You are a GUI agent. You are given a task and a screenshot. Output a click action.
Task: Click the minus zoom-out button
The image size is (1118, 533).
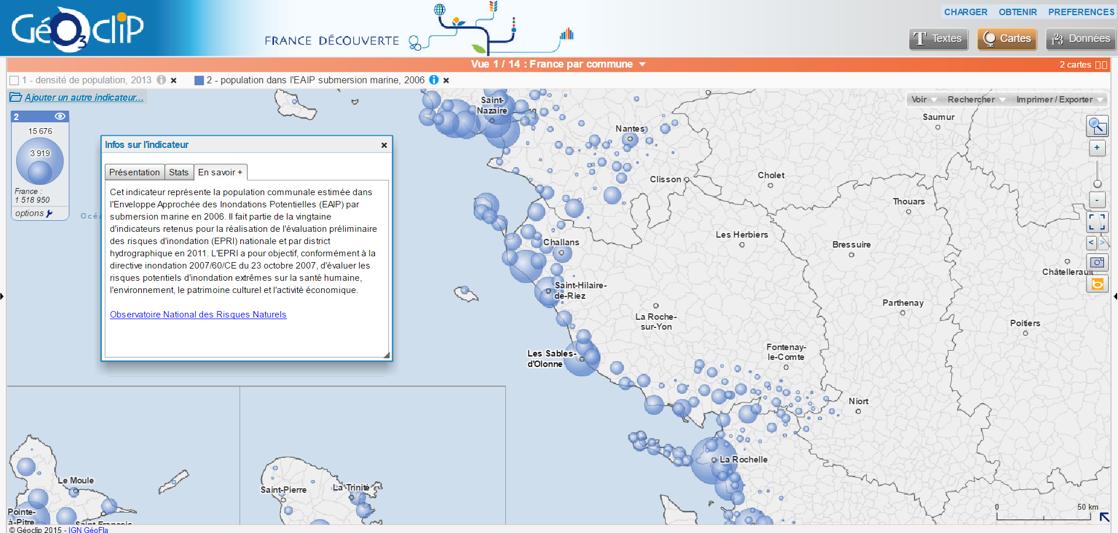tap(1097, 200)
